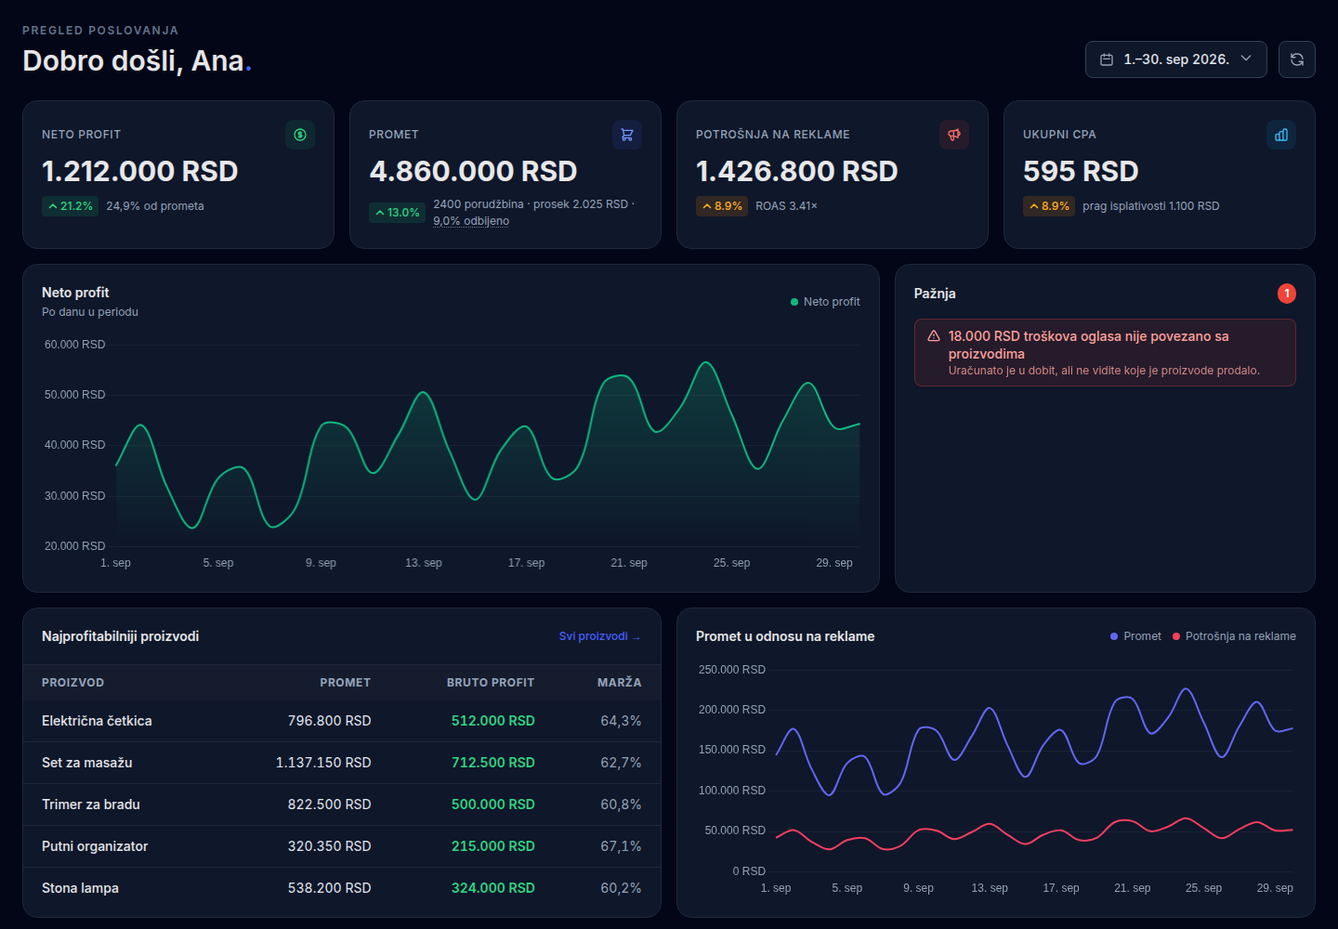Click the '24,9% od prometa' text
Image resolution: width=1338 pixels, height=929 pixels.
[155, 206]
